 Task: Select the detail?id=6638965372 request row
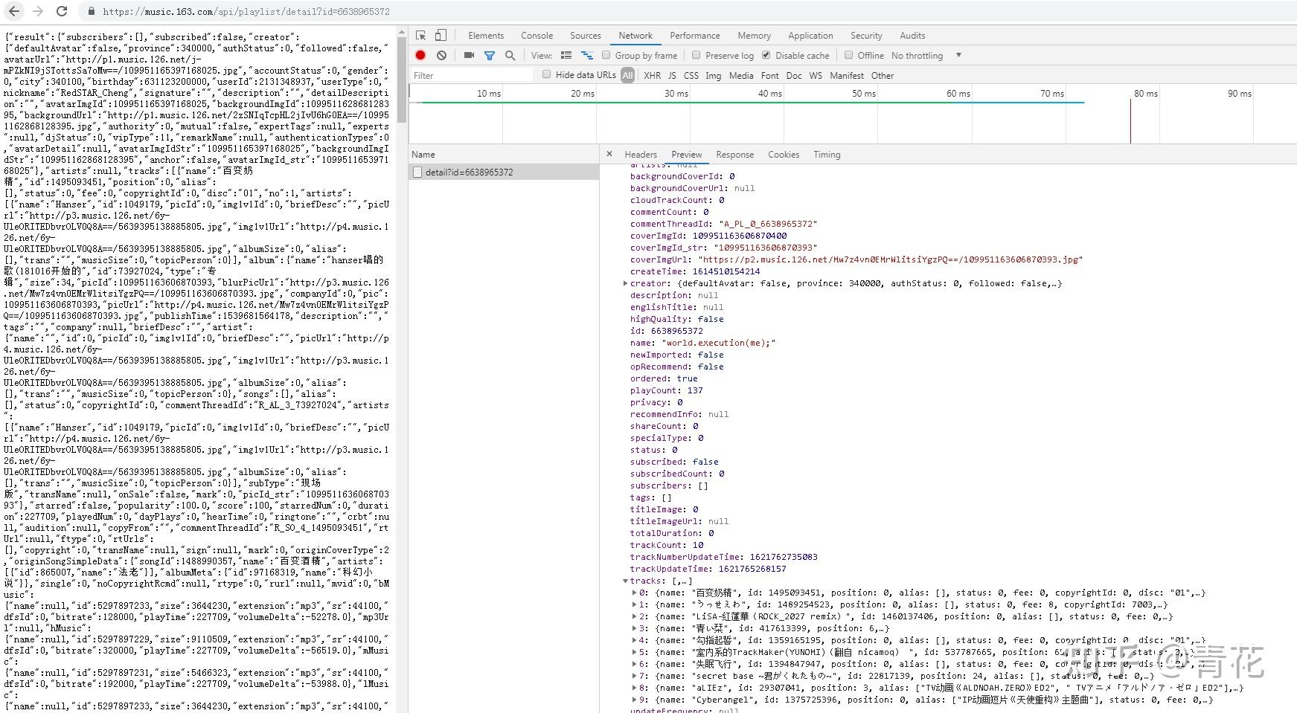(x=504, y=172)
